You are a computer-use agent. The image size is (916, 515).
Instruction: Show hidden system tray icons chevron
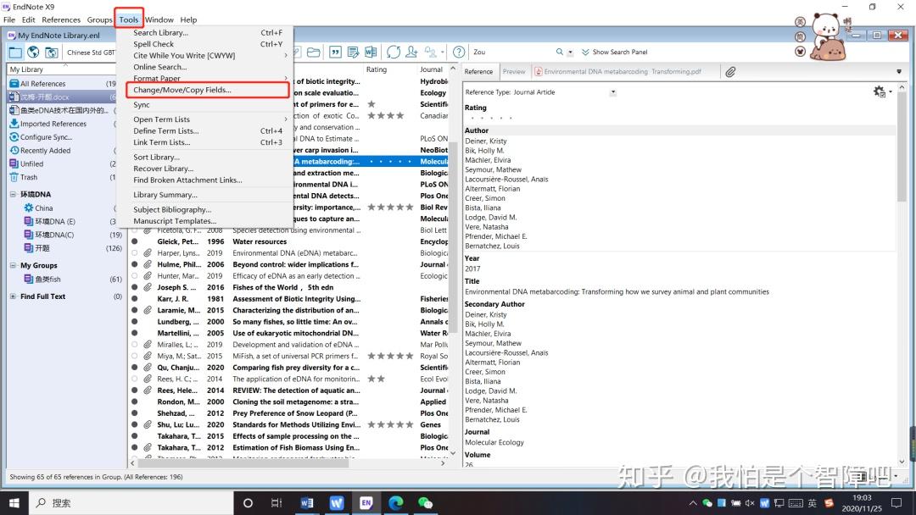(x=693, y=503)
